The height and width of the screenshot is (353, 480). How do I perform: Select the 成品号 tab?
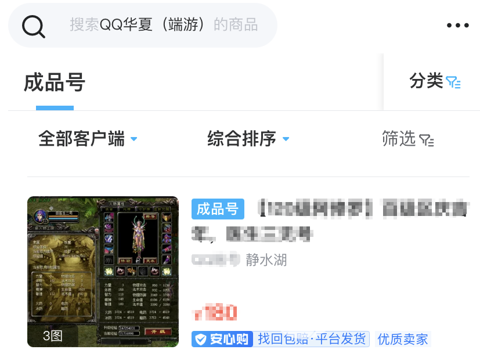[x=55, y=82]
